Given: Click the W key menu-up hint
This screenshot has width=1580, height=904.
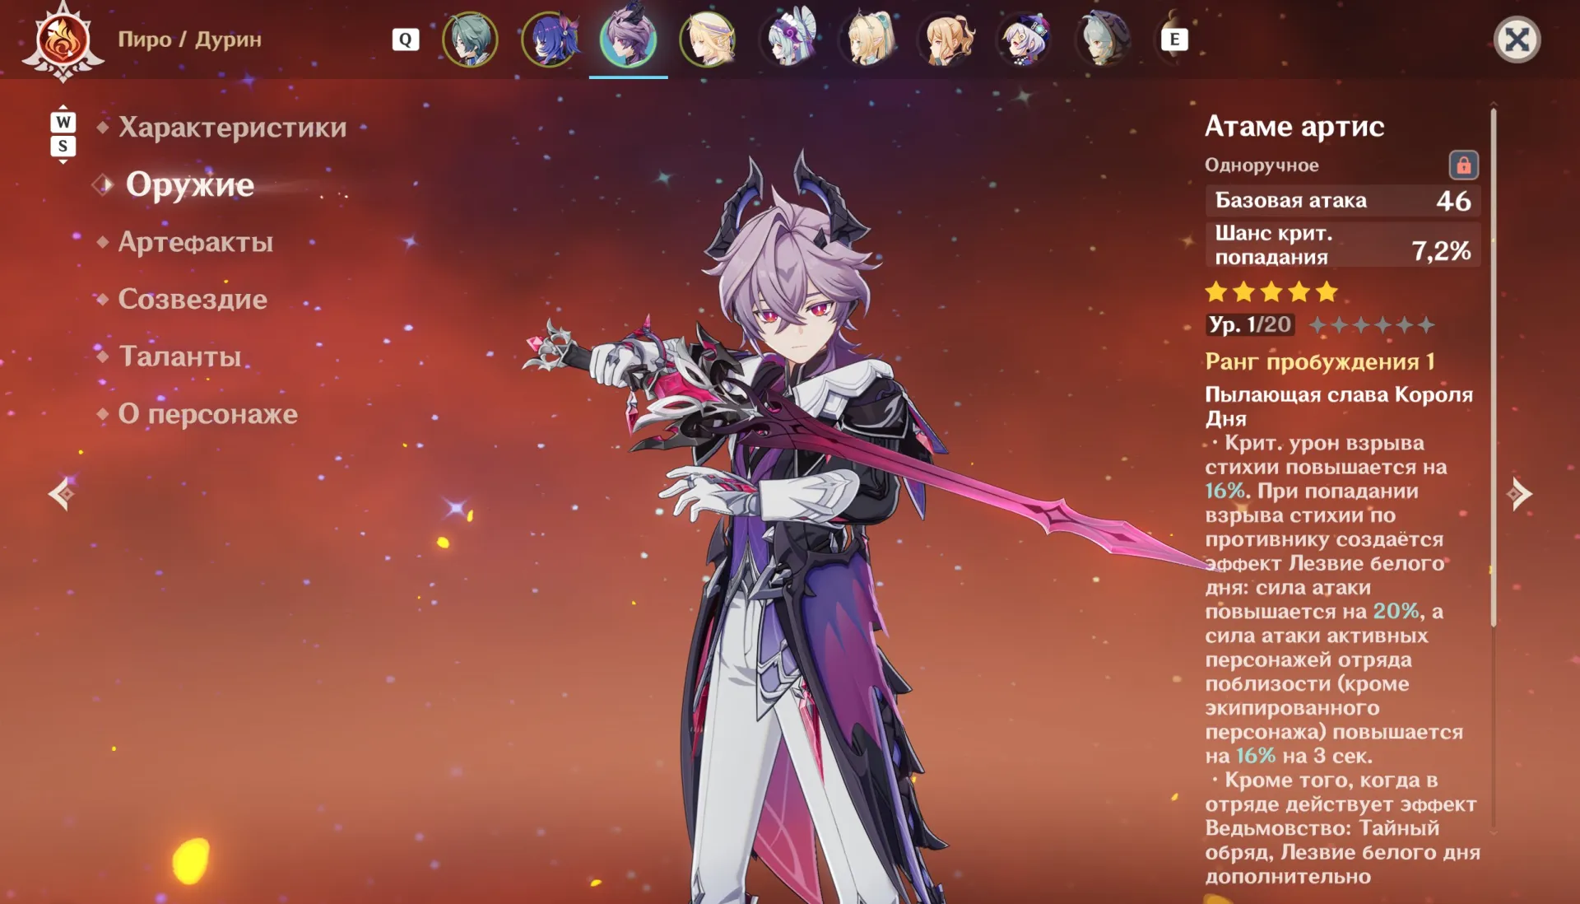Looking at the screenshot, I should click(x=63, y=122).
